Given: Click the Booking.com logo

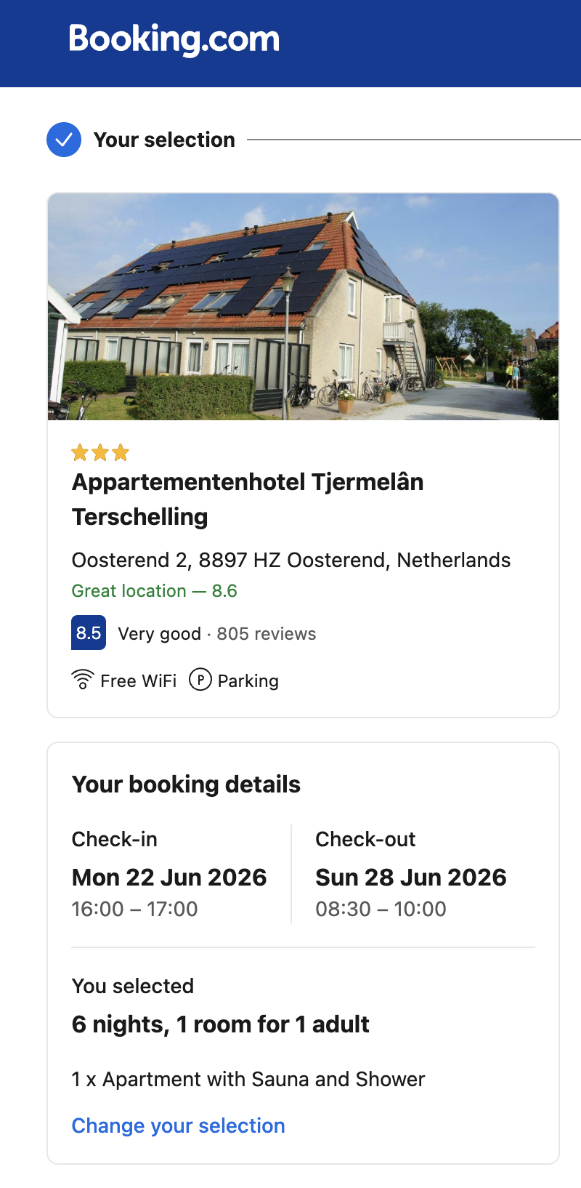Looking at the screenshot, I should [x=174, y=39].
